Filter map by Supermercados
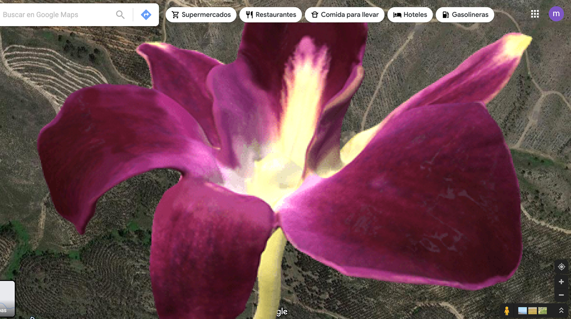This screenshot has height=319, width=571. coord(201,15)
